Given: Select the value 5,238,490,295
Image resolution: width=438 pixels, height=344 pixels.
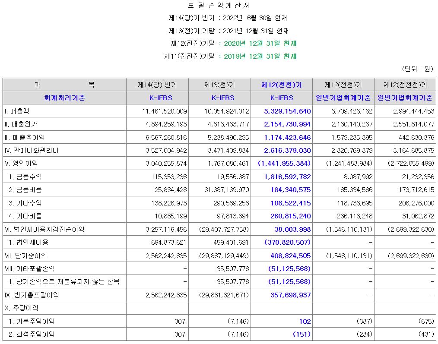Looking at the screenshot, I should tap(228, 137).
